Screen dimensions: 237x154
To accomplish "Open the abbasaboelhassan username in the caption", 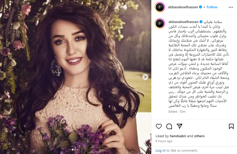I will pos(183,22).
